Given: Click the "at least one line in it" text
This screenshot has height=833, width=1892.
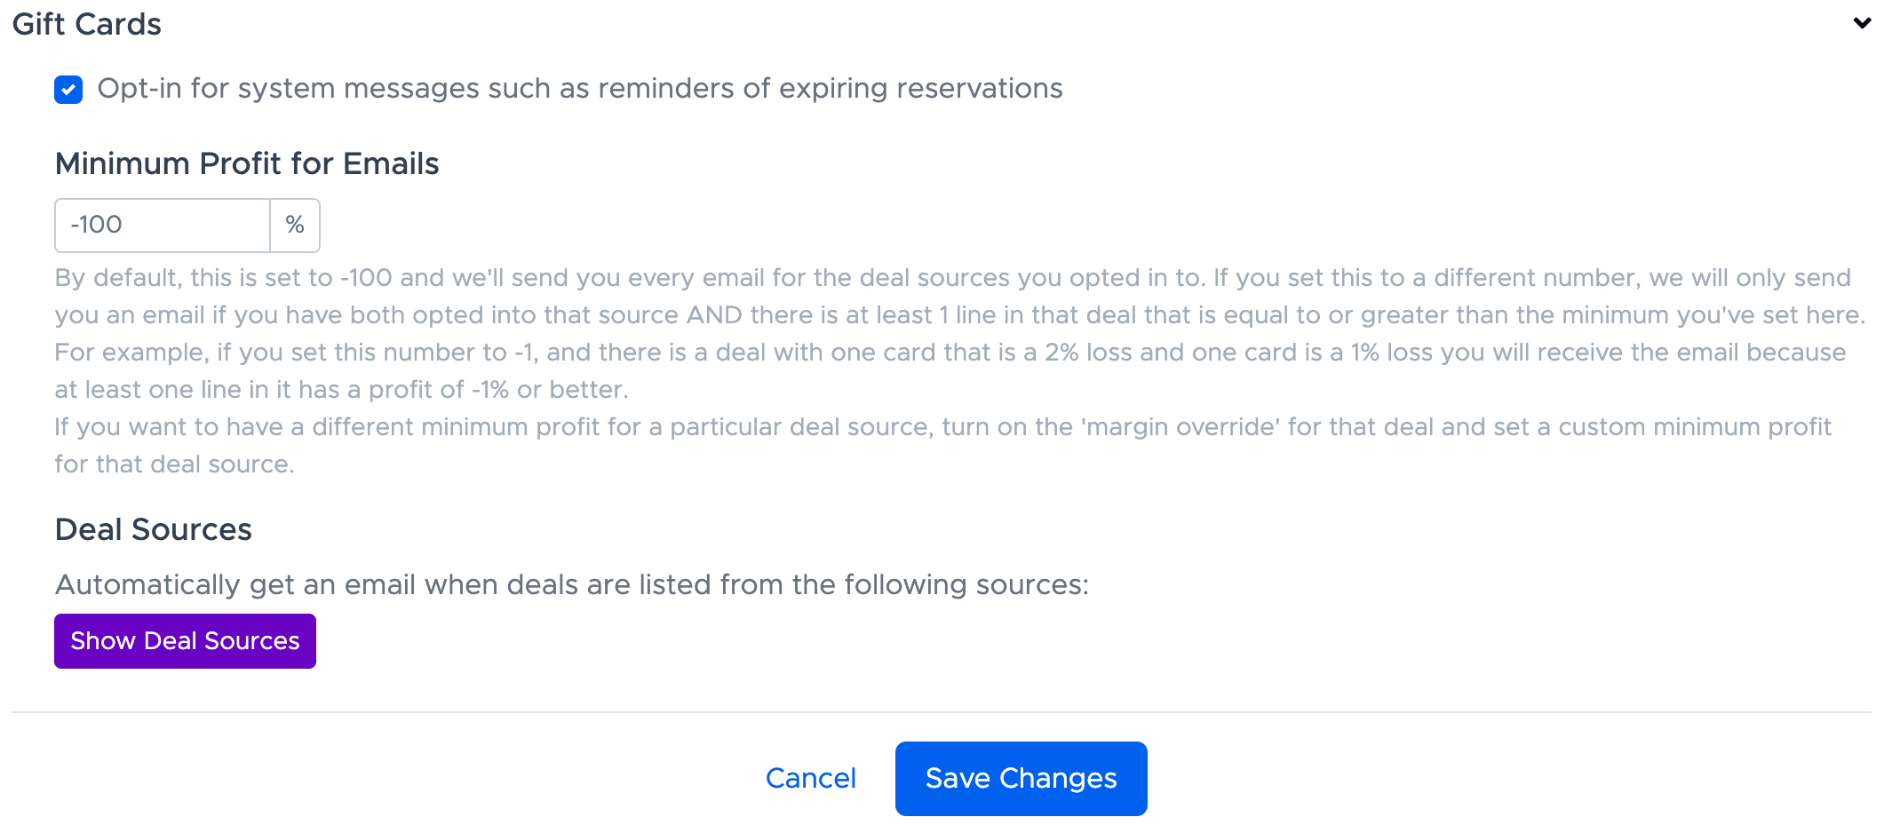Looking at the screenshot, I should click(x=341, y=390).
